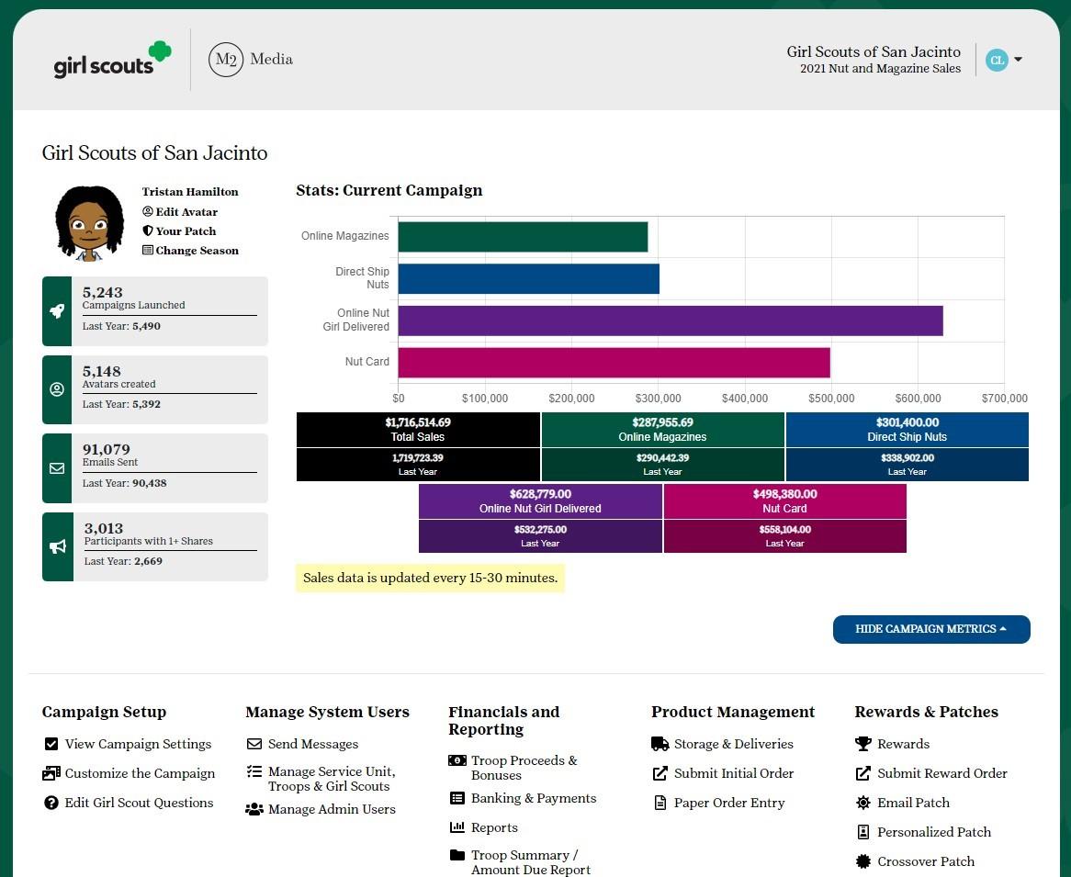
Task: Click the Online Nut Girl Delivered purple bar
Action: 670,320
